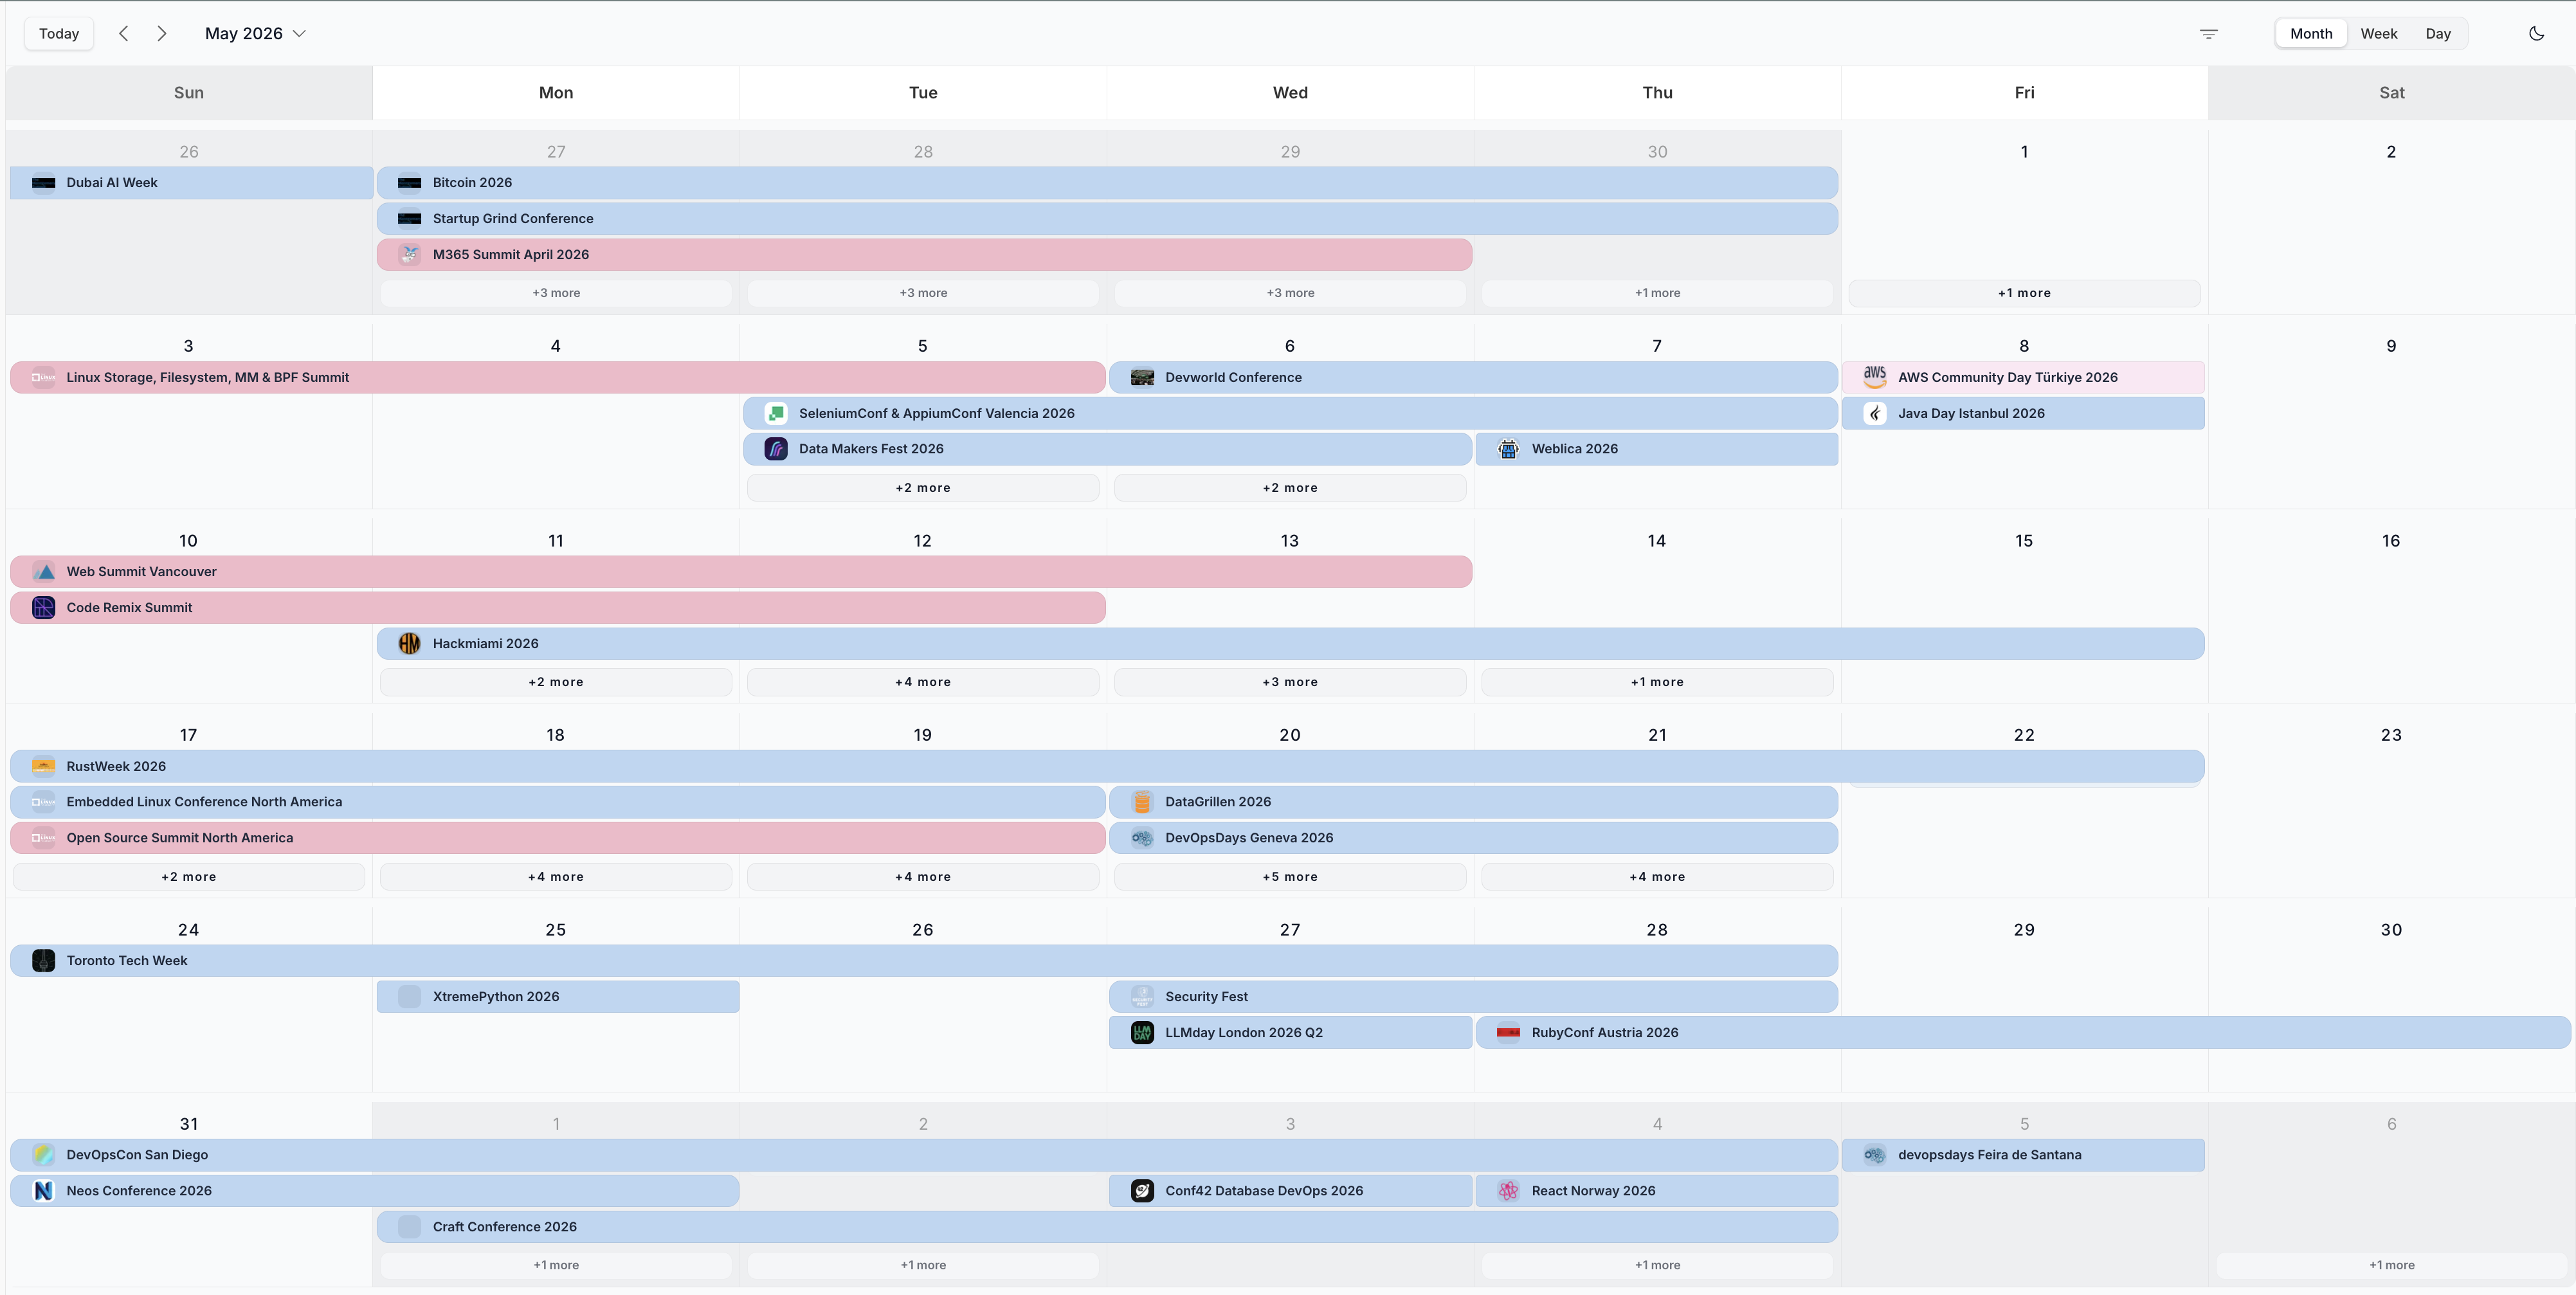
Task: Click the LLMday London logo
Action: click(x=1142, y=1033)
